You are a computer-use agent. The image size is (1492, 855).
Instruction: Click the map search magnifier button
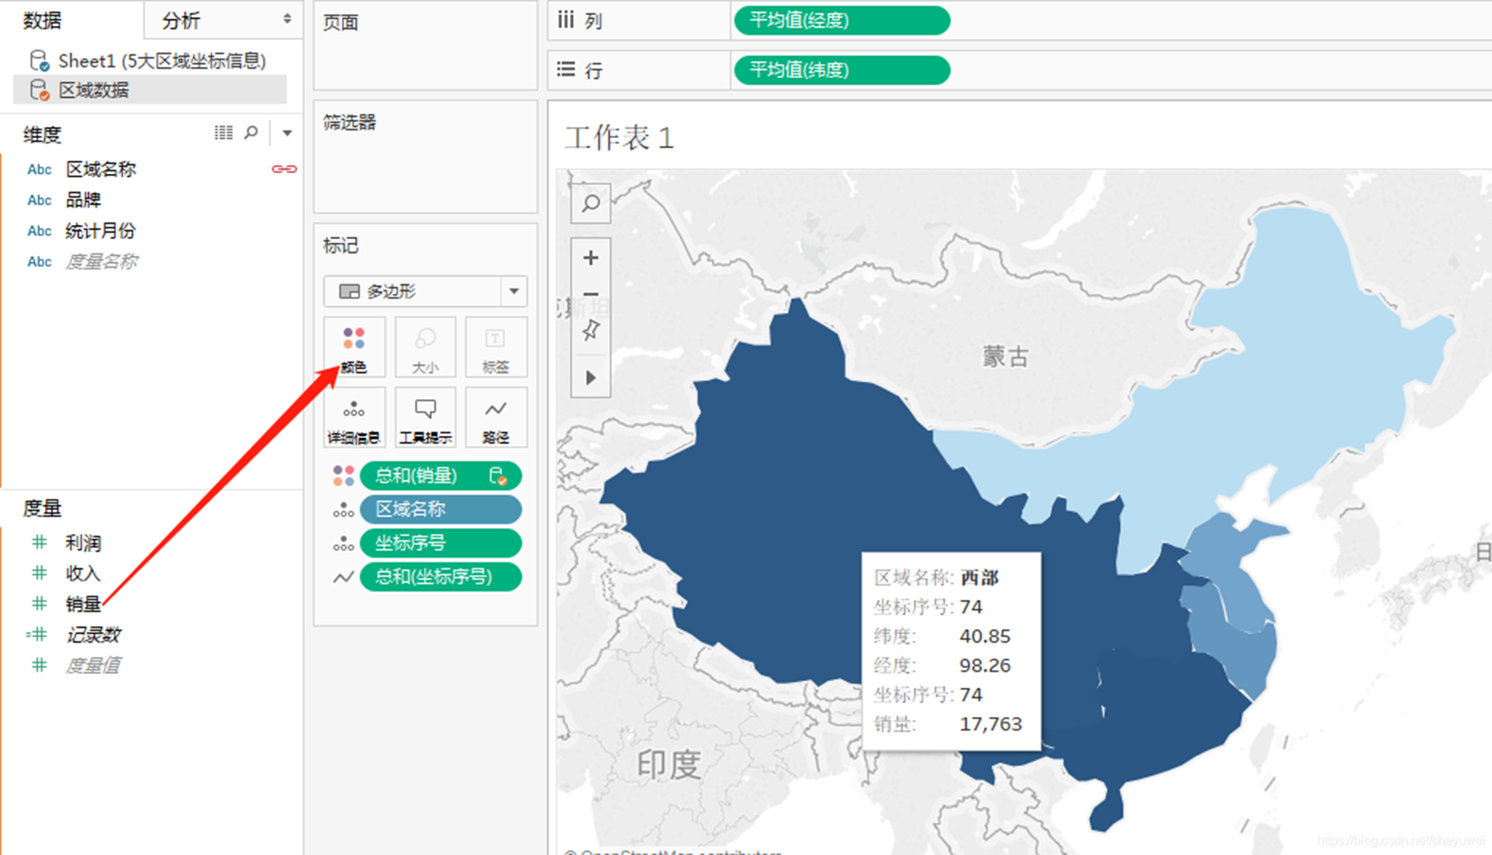click(x=590, y=204)
